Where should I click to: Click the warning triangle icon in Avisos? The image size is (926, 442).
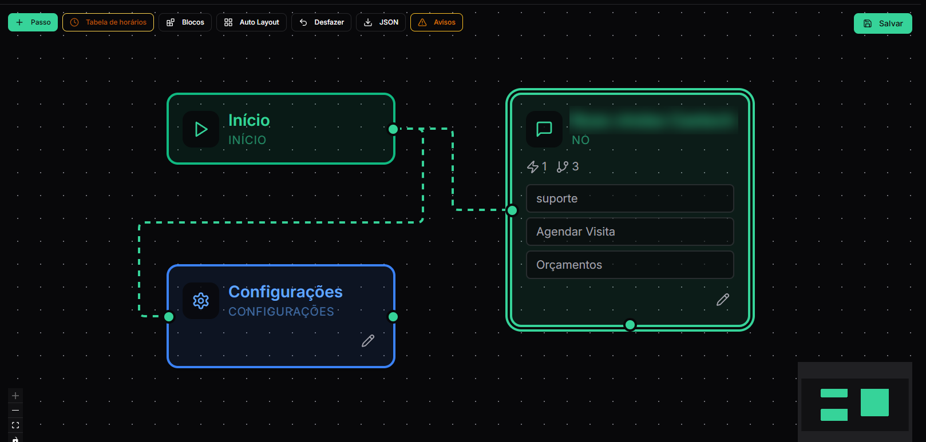tap(422, 22)
